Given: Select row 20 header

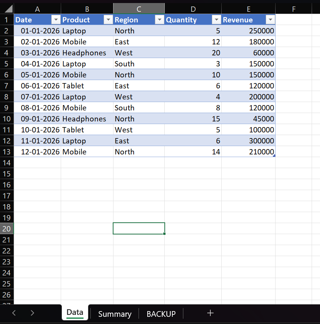Looking at the screenshot, I should coord(6,228).
